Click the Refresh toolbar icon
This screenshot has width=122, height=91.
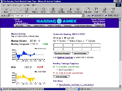(35, 9)
